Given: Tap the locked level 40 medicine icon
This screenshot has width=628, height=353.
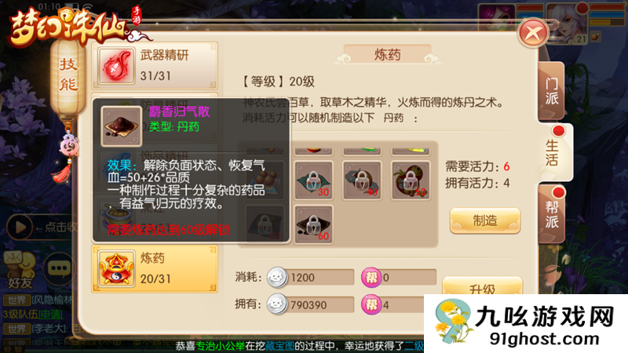Looking at the screenshot, I should pyautogui.click(x=362, y=180).
